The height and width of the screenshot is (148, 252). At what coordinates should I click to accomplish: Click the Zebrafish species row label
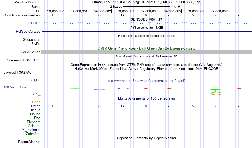pyautogui.click(x=33, y=134)
